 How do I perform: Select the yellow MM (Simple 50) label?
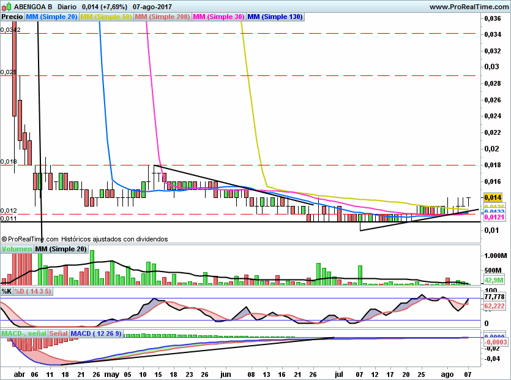[x=106, y=17]
